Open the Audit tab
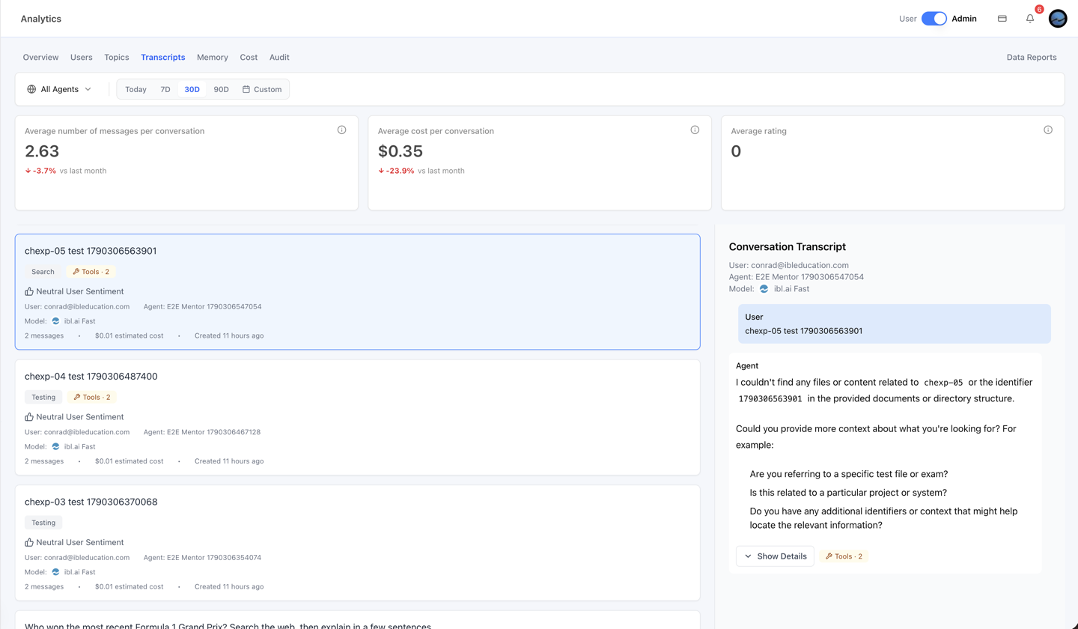Viewport: 1078px width, 629px height. pos(279,58)
